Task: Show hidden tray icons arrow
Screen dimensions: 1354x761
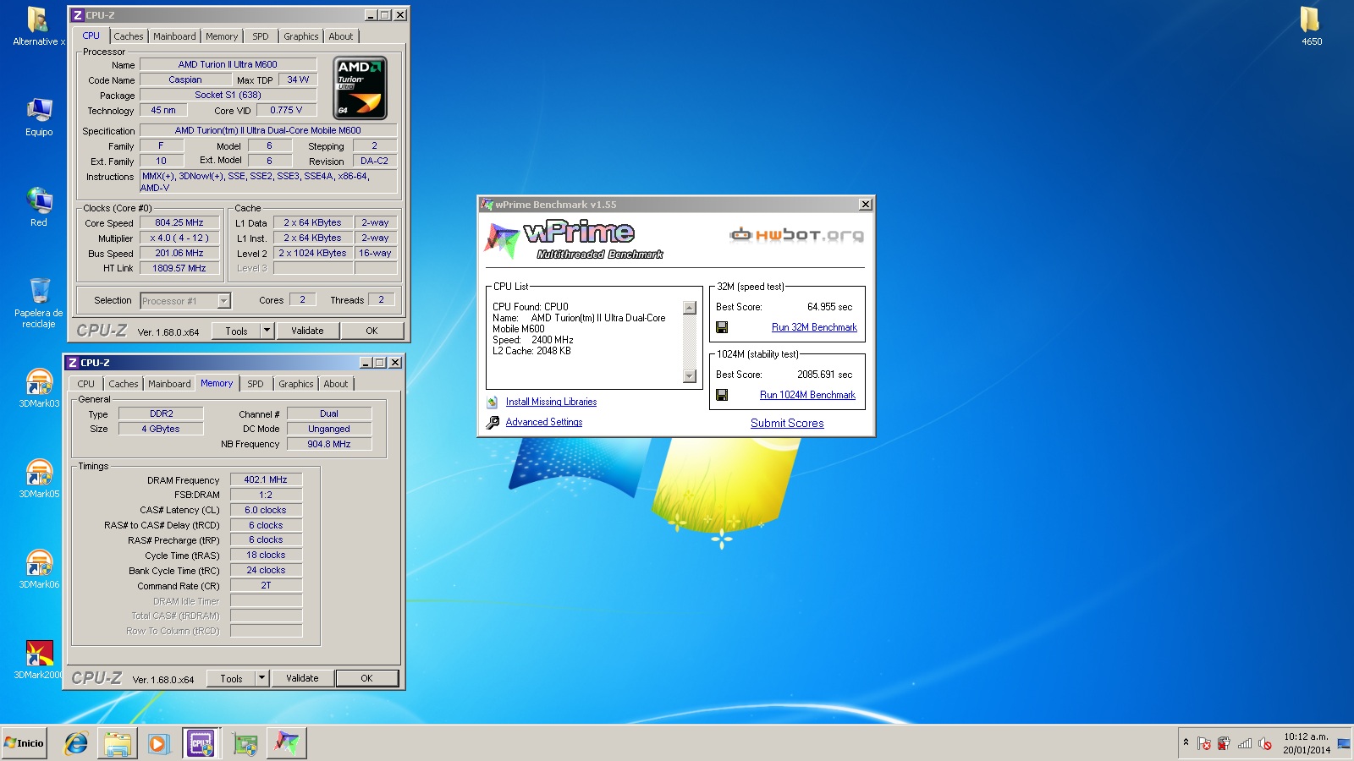Action: point(1186,743)
